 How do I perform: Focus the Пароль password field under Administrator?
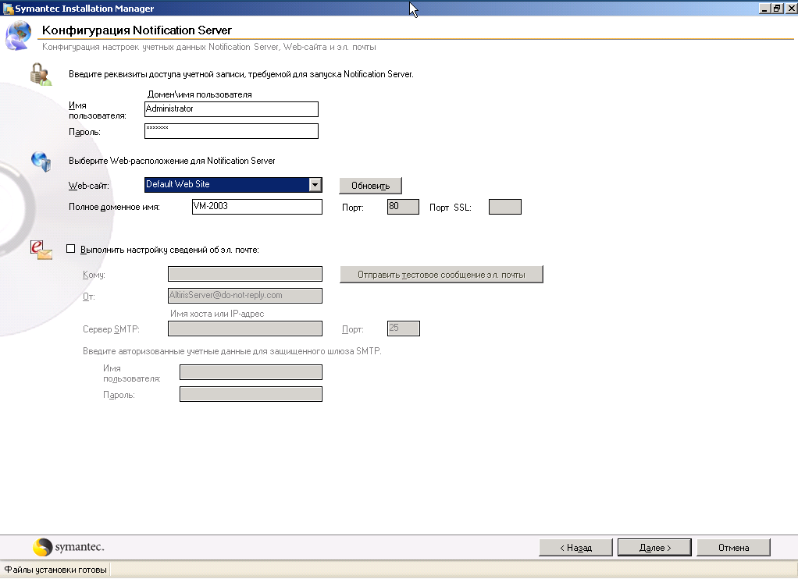point(232,131)
